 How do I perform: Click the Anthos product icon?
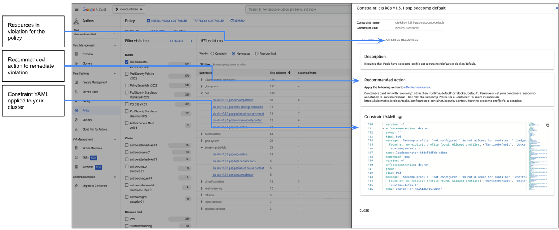[x=77, y=21]
